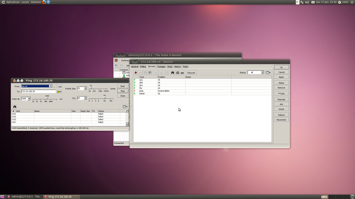Switch to the Polling tab
This screenshot has height=199, width=355.
(143, 67)
